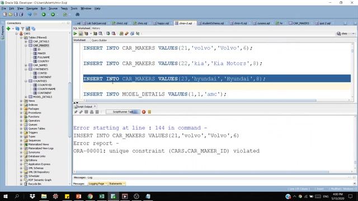
Task: Switch to the Query Builder tab
Action: point(99,40)
